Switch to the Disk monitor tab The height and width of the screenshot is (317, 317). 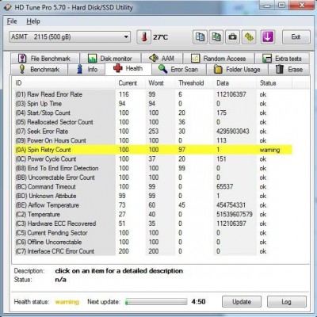[x=110, y=58]
